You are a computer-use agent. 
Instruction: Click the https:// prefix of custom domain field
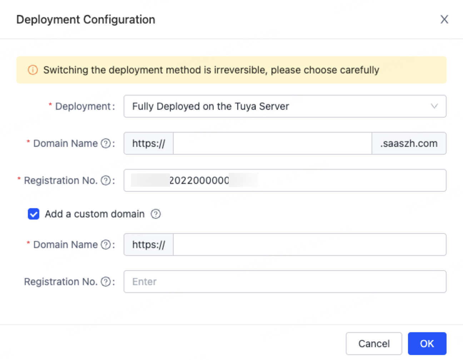point(149,245)
